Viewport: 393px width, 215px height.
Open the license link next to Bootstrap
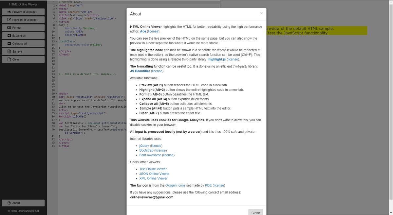click(x=160, y=150)
